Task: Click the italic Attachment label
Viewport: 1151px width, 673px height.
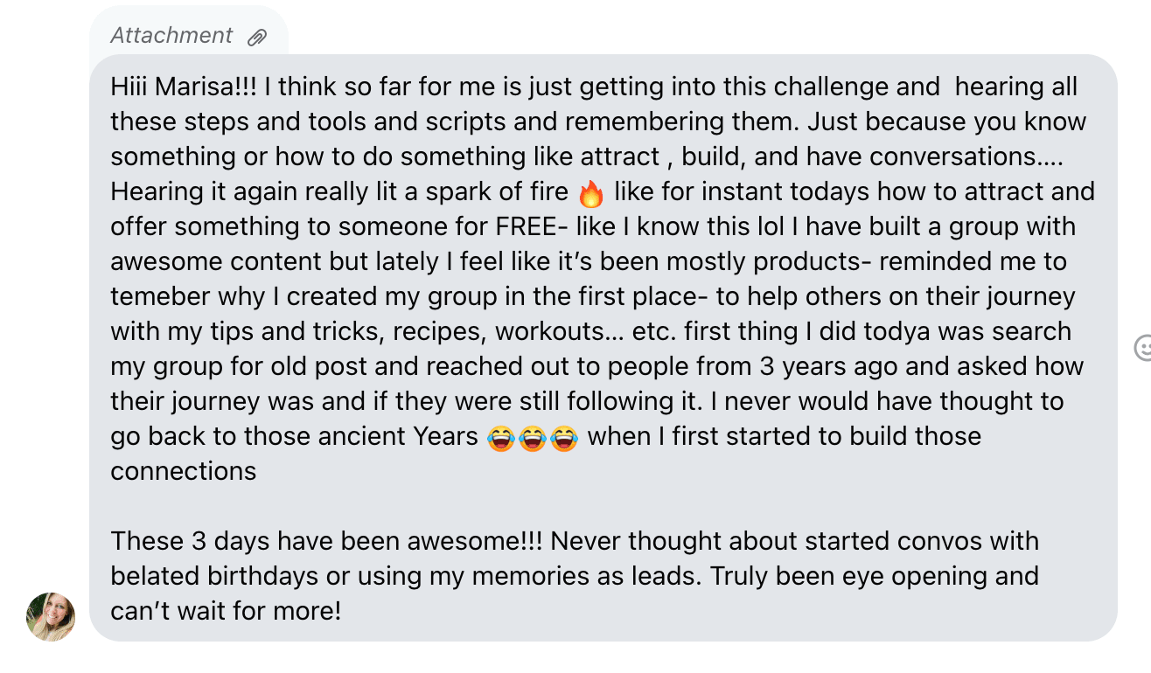Action: click(x=171, y=36)
